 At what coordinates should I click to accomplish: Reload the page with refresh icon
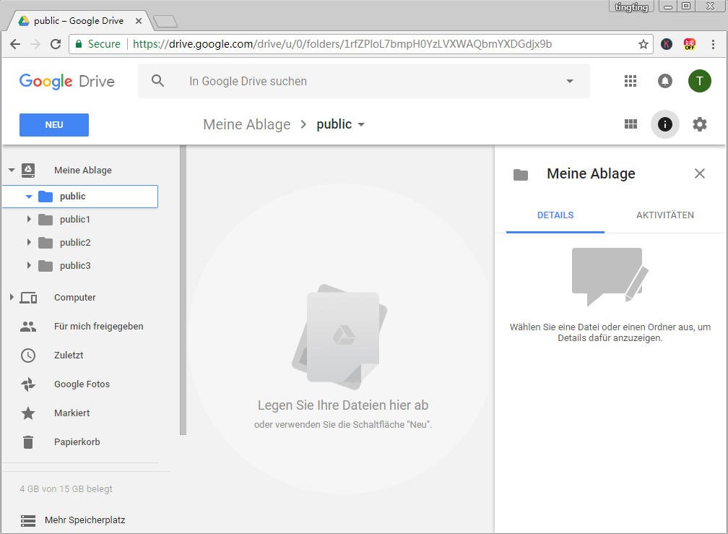coord(56,44)
